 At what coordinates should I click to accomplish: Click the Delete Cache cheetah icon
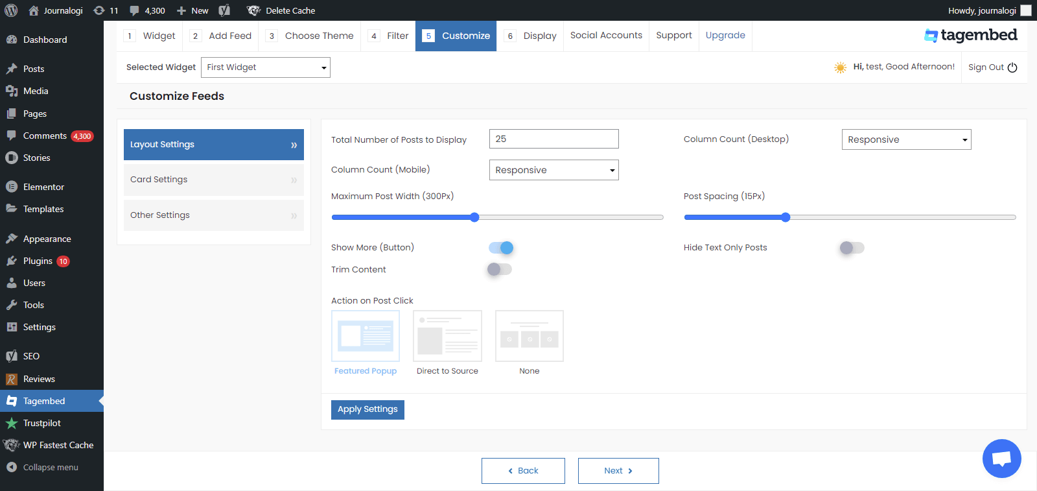click(253, 10)
